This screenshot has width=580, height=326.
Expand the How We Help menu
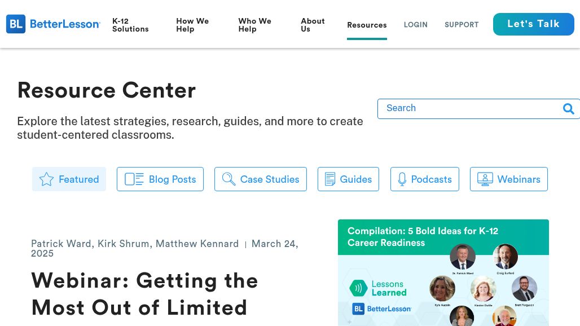pyautogui.click(x=193, y=25)
